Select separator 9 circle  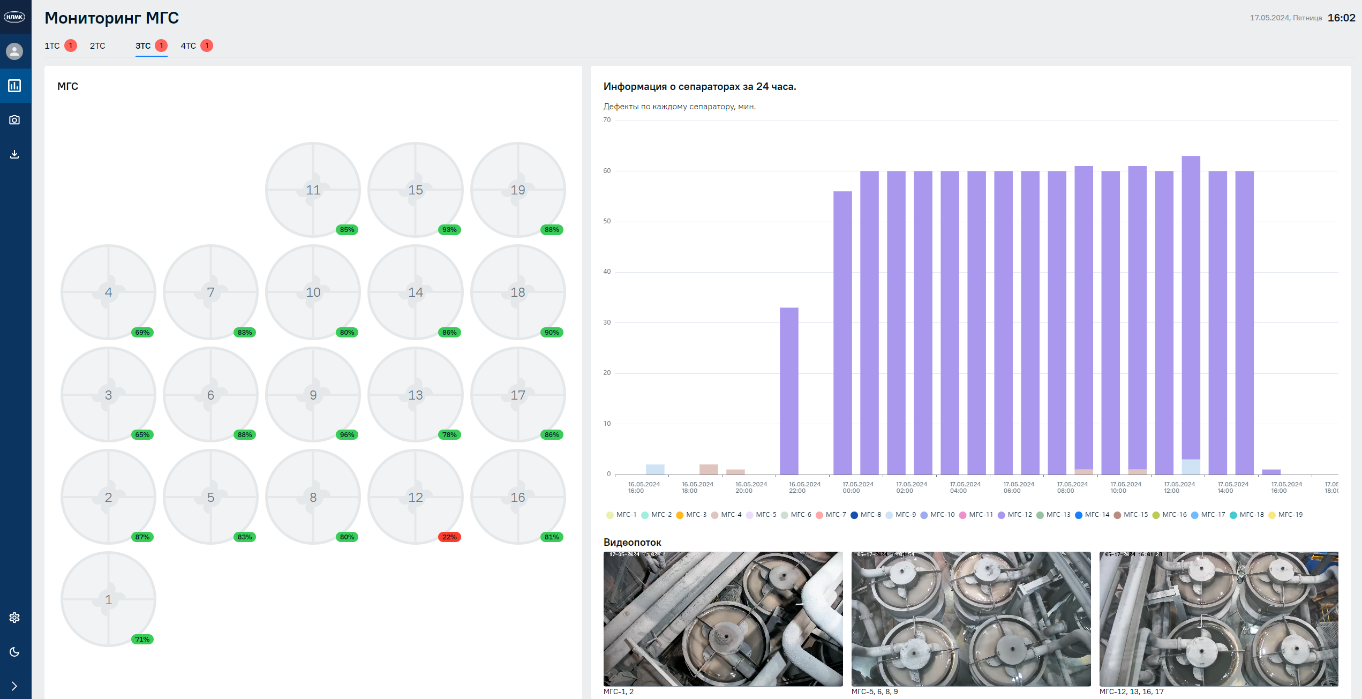pyautogui.click(x=313, y=395)
